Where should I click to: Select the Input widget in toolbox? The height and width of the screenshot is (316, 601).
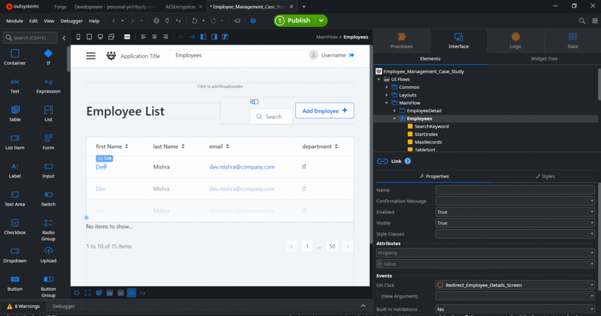48,171
